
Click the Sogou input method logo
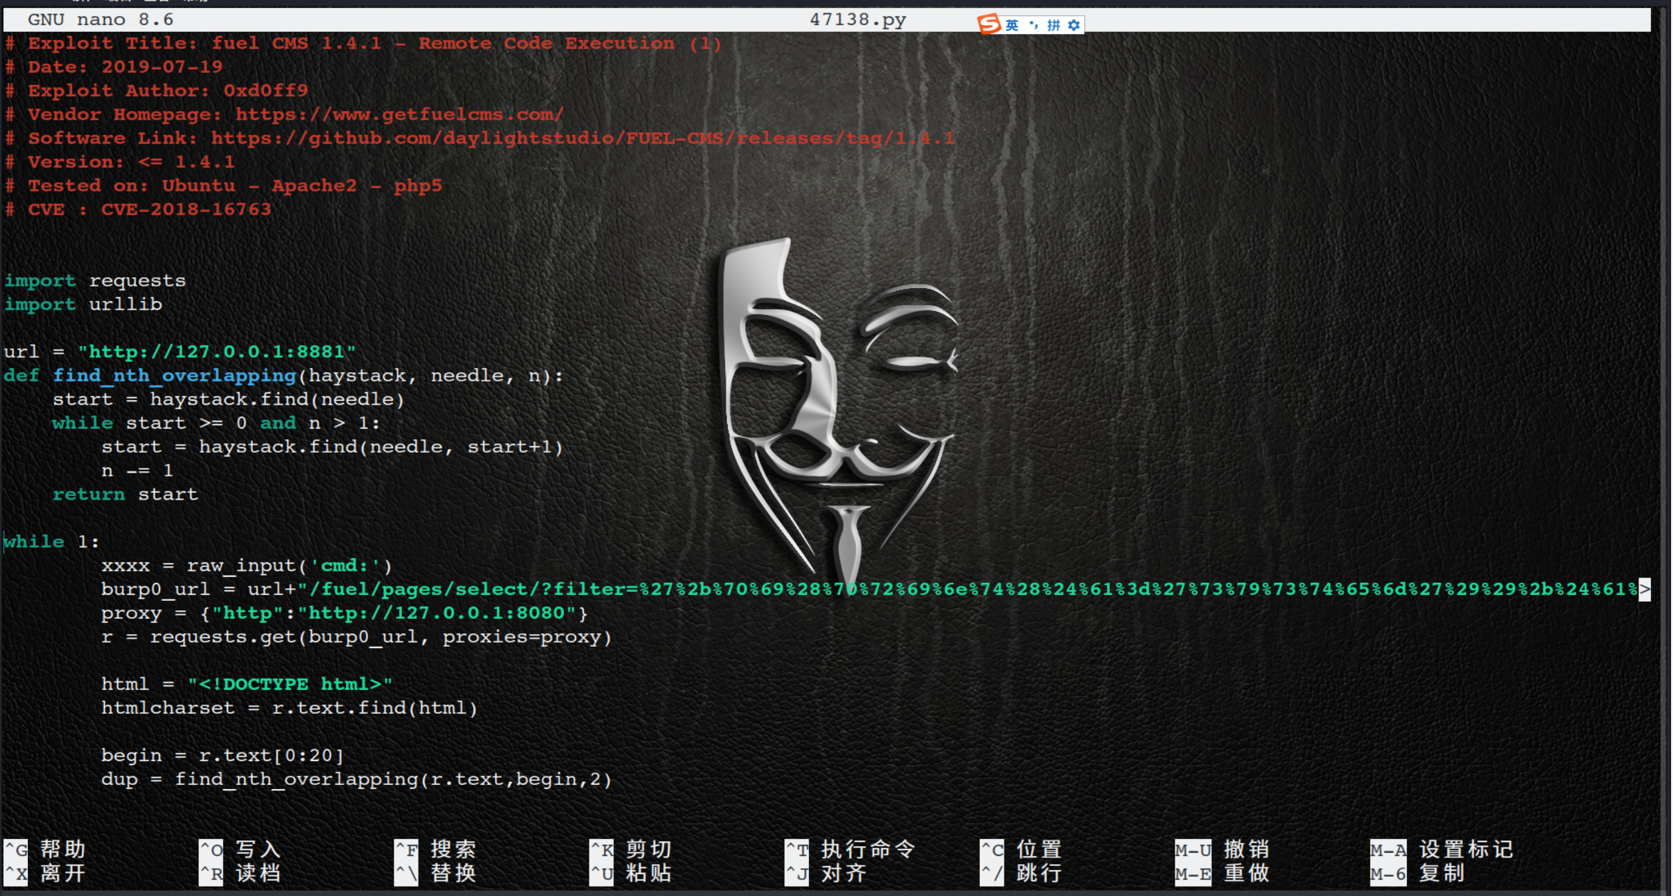click(990, 24)
